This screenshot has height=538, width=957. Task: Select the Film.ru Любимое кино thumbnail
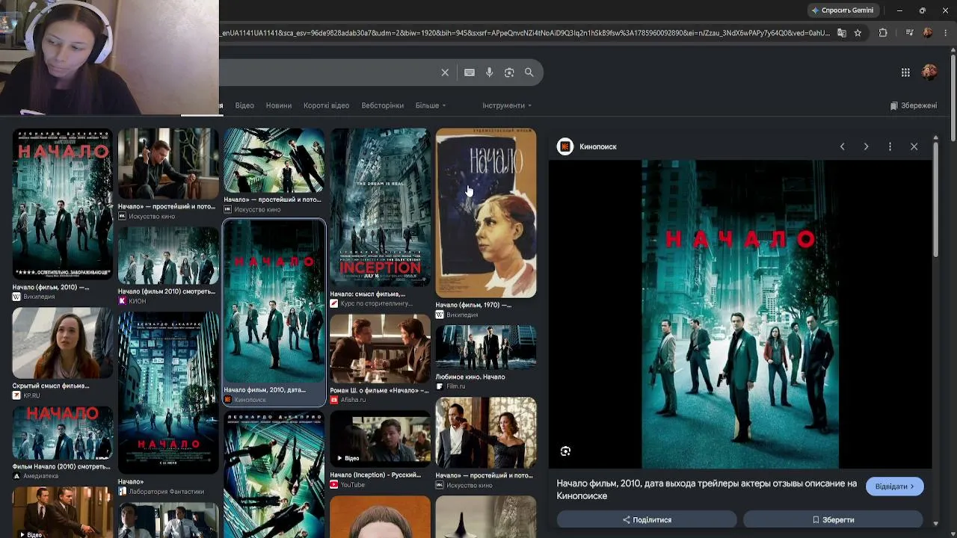[486, 347]
